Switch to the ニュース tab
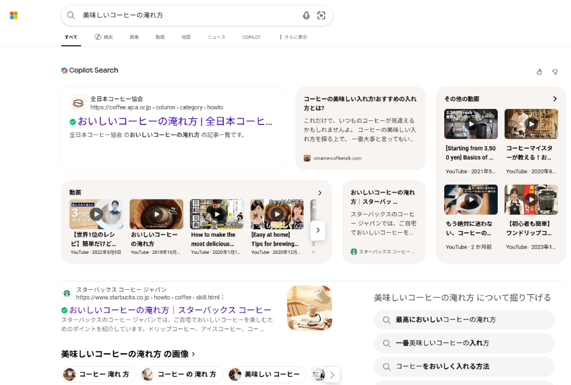The height and width of the screenshot is (385, 571). click(216, 37)
